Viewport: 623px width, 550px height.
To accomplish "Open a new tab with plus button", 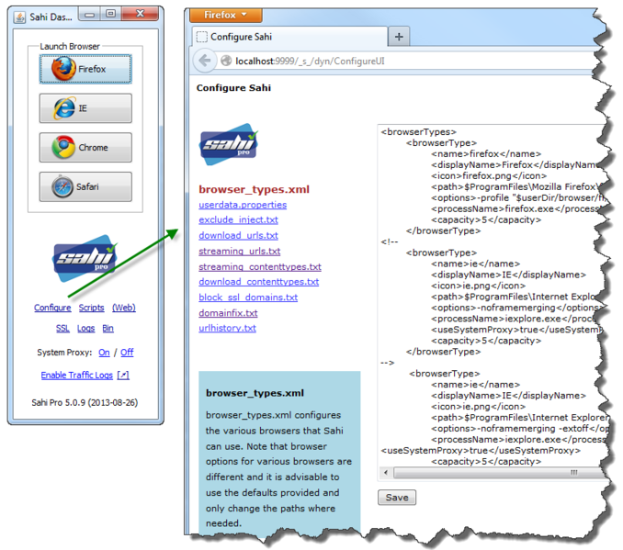I will click(x=399, y=37).
